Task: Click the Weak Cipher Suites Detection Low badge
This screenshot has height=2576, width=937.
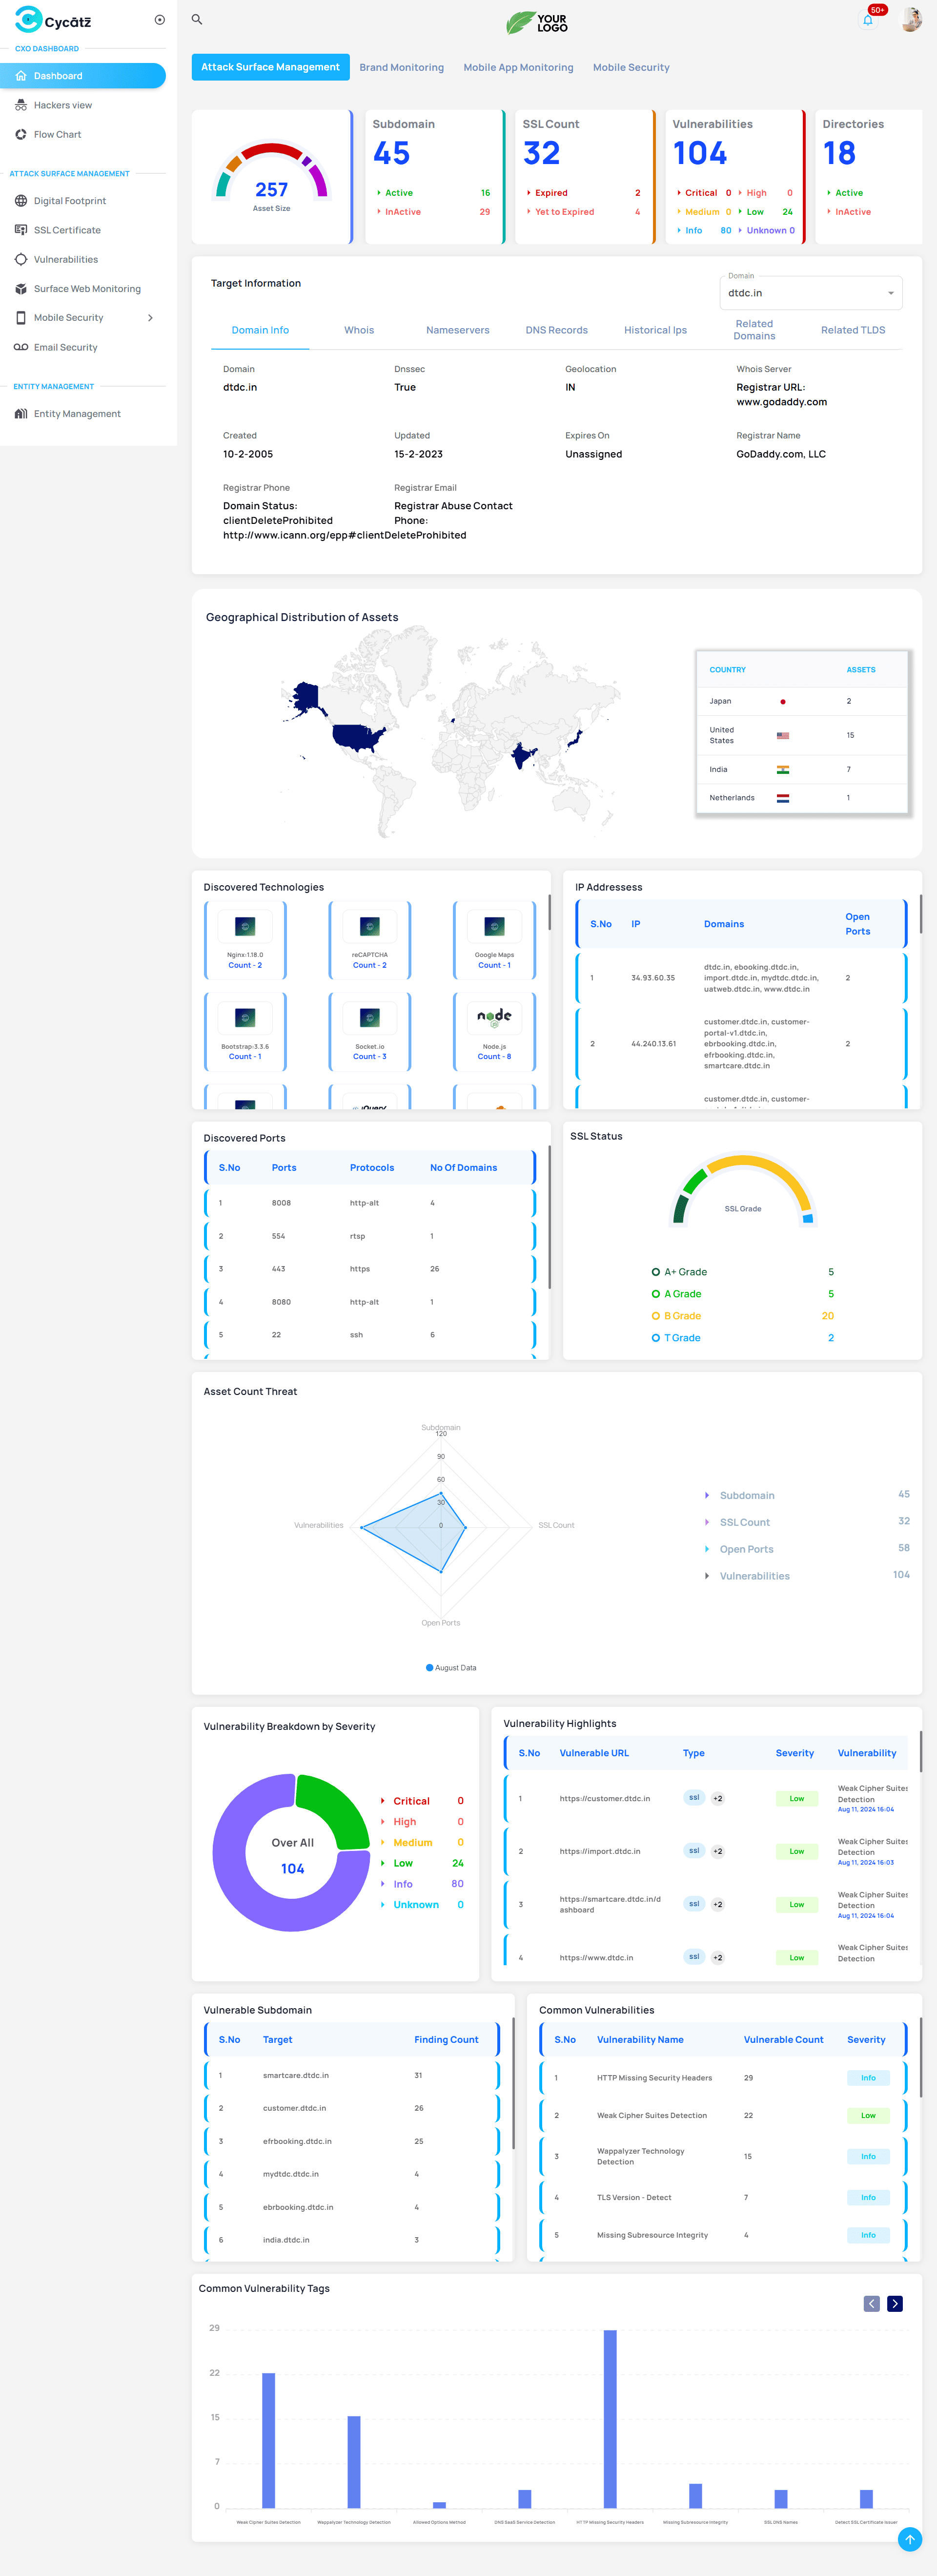Action: click(x=867, y=2116)
